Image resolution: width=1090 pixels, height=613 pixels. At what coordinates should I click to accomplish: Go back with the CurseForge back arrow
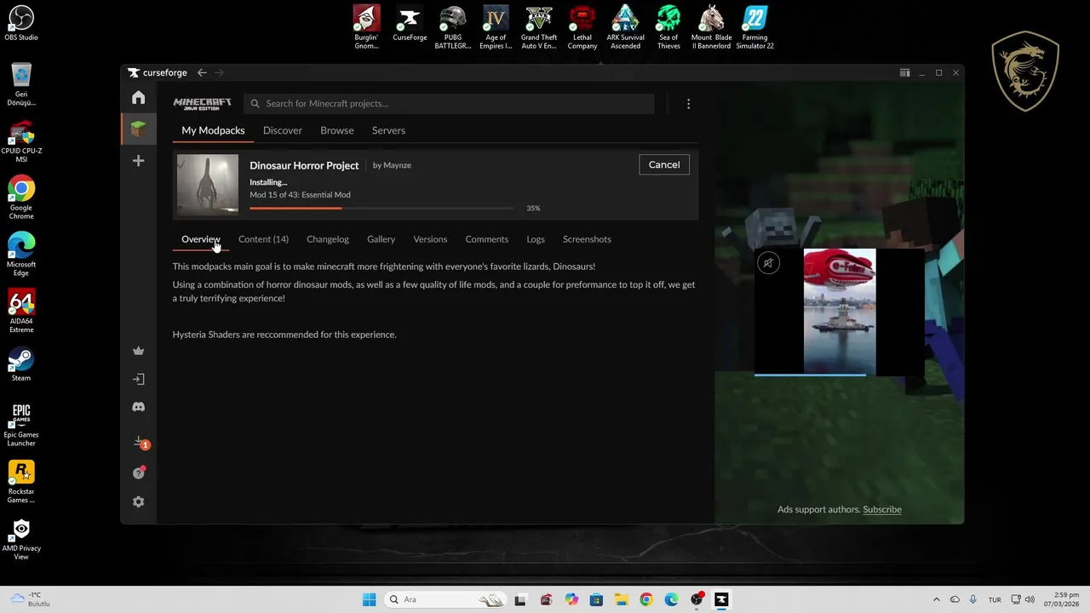[202, 73]
